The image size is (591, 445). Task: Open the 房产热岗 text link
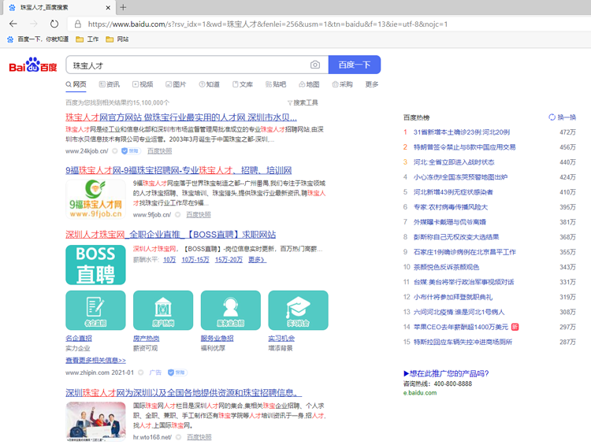tap(147, 339)
